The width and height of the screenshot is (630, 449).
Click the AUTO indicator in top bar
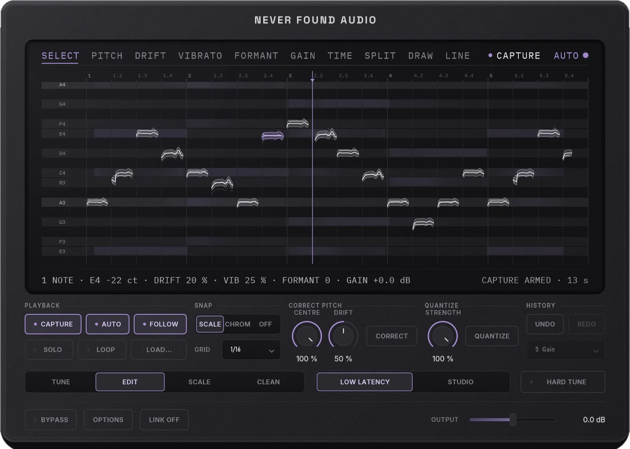571,56
